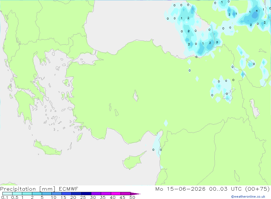271x199 pixels.
Task: Click the legend label '0.1'
Action: 5,197
